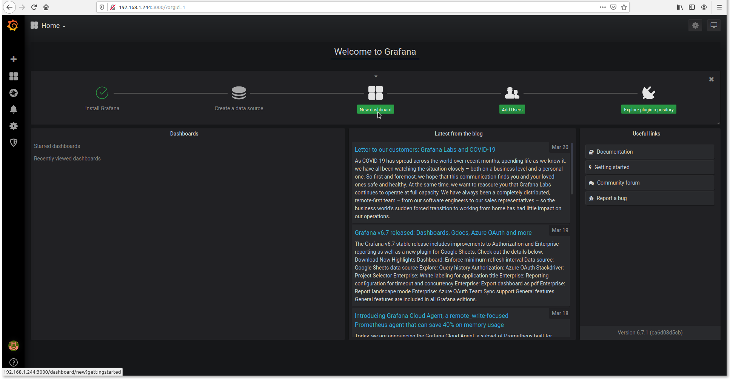Open the Home dashboard picker dropdown
This screenshot has height=379, width=730.
point(48,25)
